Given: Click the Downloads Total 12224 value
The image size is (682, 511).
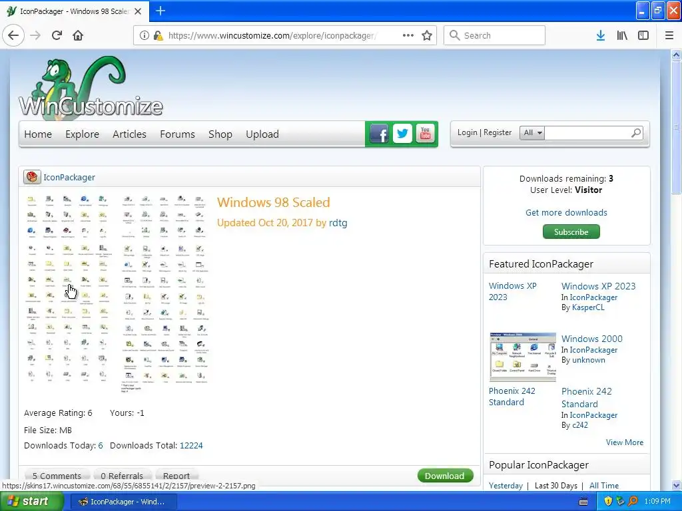Looking at the screenshot, I should [191, 445].
